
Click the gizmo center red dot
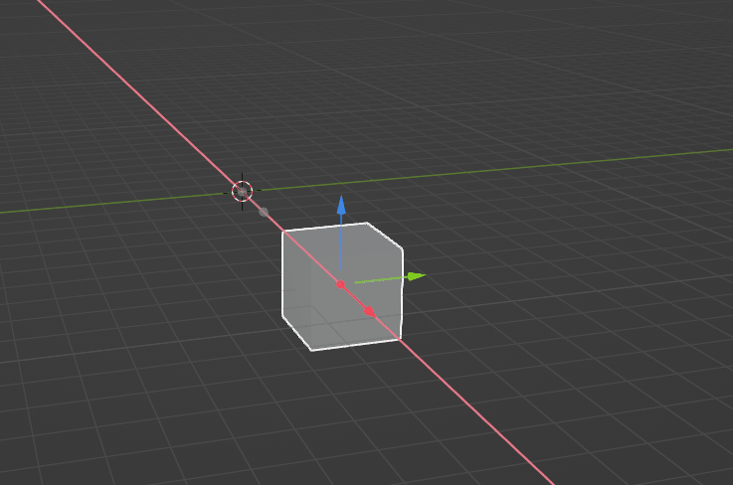click(341, 284)
